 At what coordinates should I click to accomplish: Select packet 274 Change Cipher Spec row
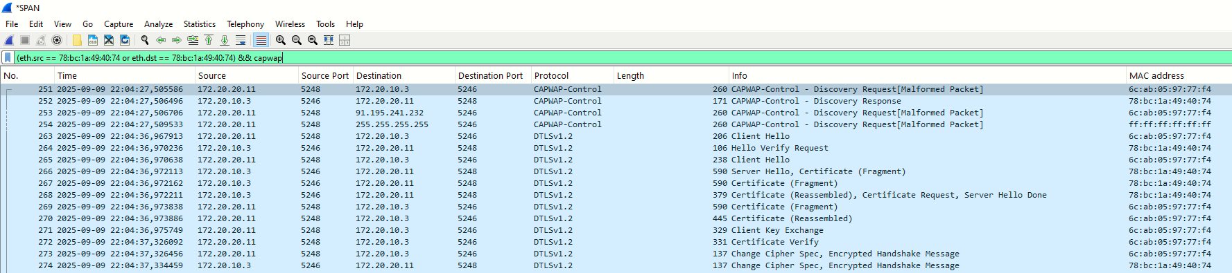point(616,265)
